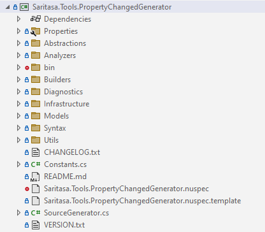Click the Abstractions folder icon
The width and height of the screenshot is (265, 232).
tap(36, 43)
